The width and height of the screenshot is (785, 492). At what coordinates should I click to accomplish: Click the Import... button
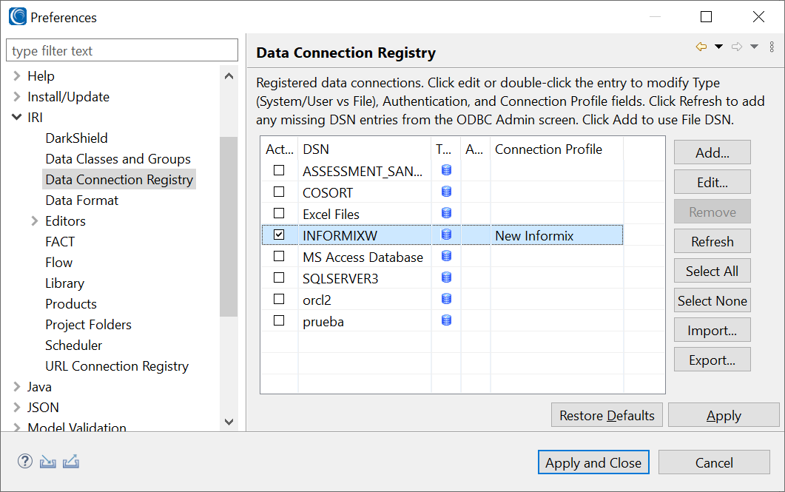coord(712,330)
